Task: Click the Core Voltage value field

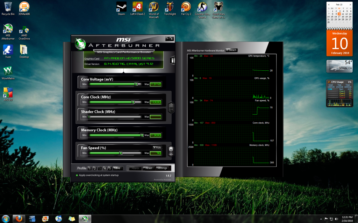Action: [x=156, y=84]
